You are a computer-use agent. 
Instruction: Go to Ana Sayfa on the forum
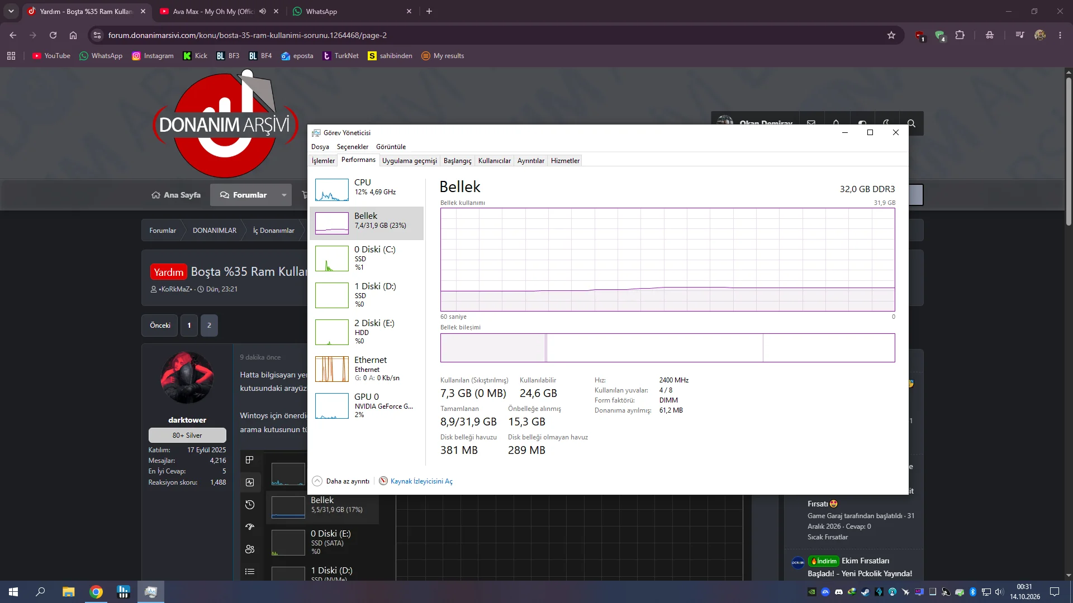tap(176, 195)
